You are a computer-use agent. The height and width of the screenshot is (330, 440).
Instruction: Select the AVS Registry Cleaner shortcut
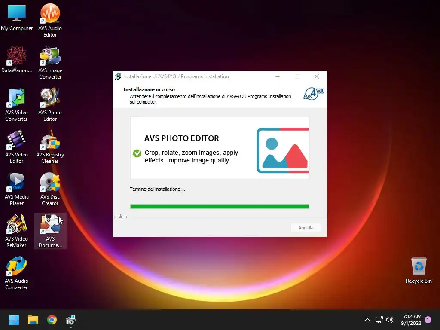click(x=50, y=147)
